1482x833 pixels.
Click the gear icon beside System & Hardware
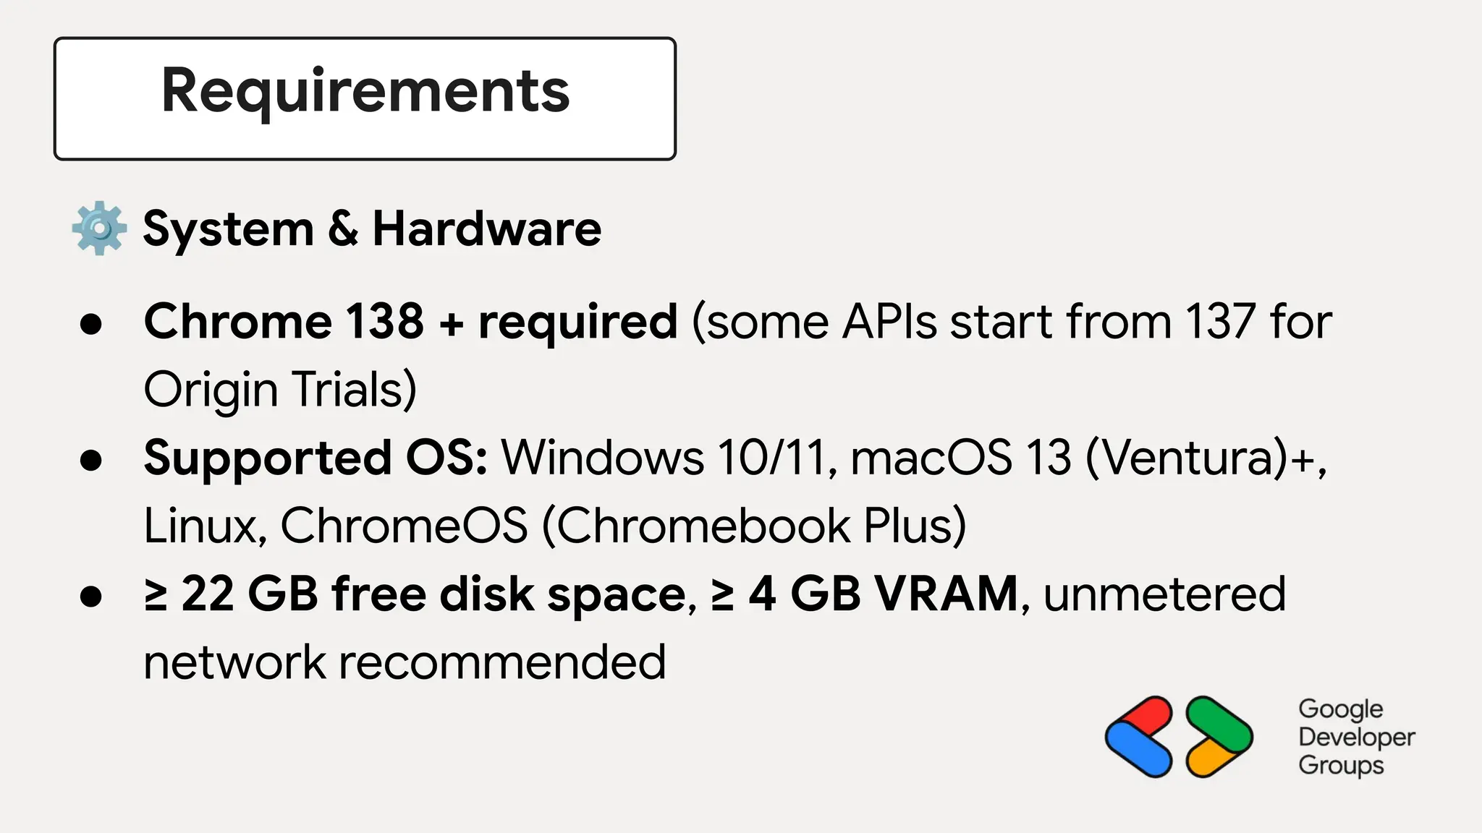[x=99, y=228]
